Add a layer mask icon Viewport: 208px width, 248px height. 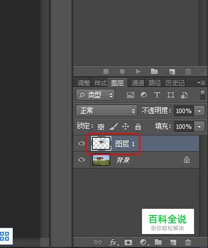point(128,242)
